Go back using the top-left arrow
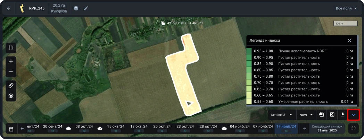 point(9,8)
